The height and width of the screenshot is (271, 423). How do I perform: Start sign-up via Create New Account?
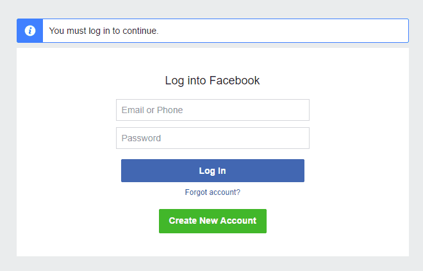(212, 221)
